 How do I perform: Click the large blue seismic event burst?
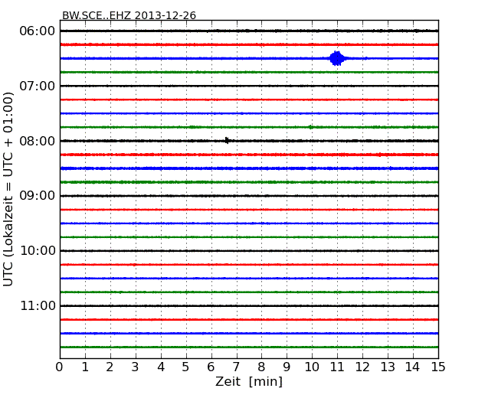coord(337,58)
